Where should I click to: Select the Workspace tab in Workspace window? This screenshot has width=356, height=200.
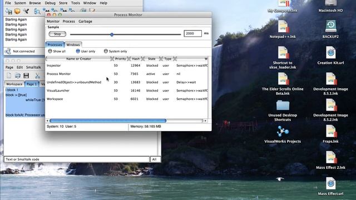[14, 84]
